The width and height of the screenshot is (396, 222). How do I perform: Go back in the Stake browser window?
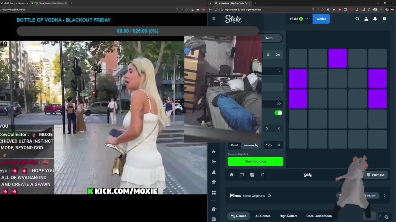click(x=210, y=10)
